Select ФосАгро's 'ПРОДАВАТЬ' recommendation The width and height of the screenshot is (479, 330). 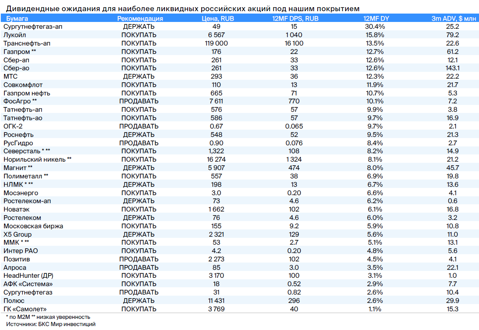point(139,101)
